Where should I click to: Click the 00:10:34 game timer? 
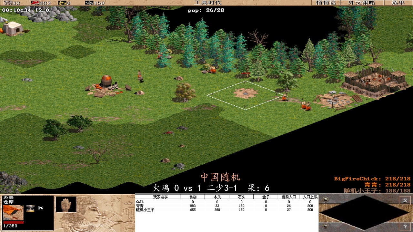coord(16,10)
